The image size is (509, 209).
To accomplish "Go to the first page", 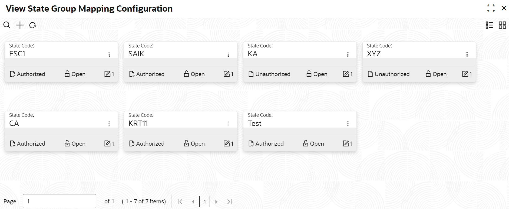I will click(180, 202).
